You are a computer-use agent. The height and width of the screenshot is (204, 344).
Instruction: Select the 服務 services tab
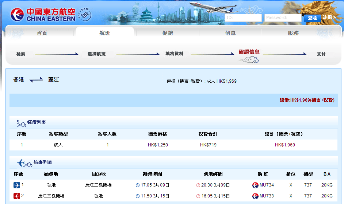coord(293,33)
